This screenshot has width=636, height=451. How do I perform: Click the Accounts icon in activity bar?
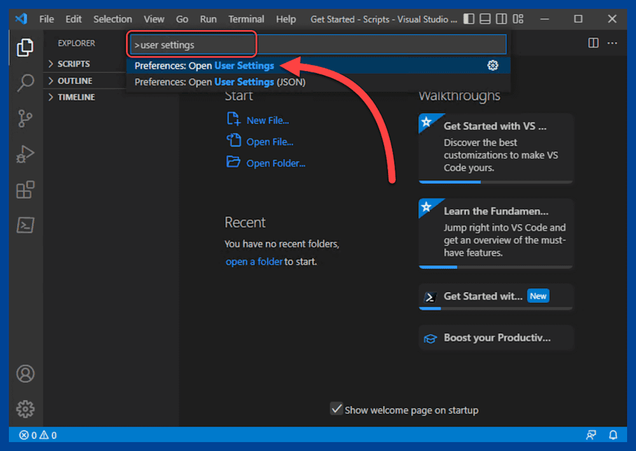pyautogui.click(x=25, y=373)
